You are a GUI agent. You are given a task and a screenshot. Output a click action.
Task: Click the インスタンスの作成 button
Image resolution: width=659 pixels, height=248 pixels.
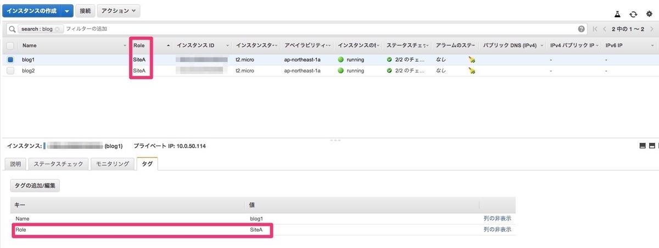(31, 11)
